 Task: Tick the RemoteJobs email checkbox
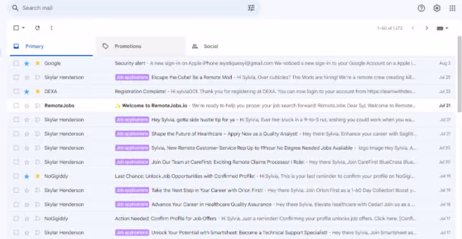(16, 106)
